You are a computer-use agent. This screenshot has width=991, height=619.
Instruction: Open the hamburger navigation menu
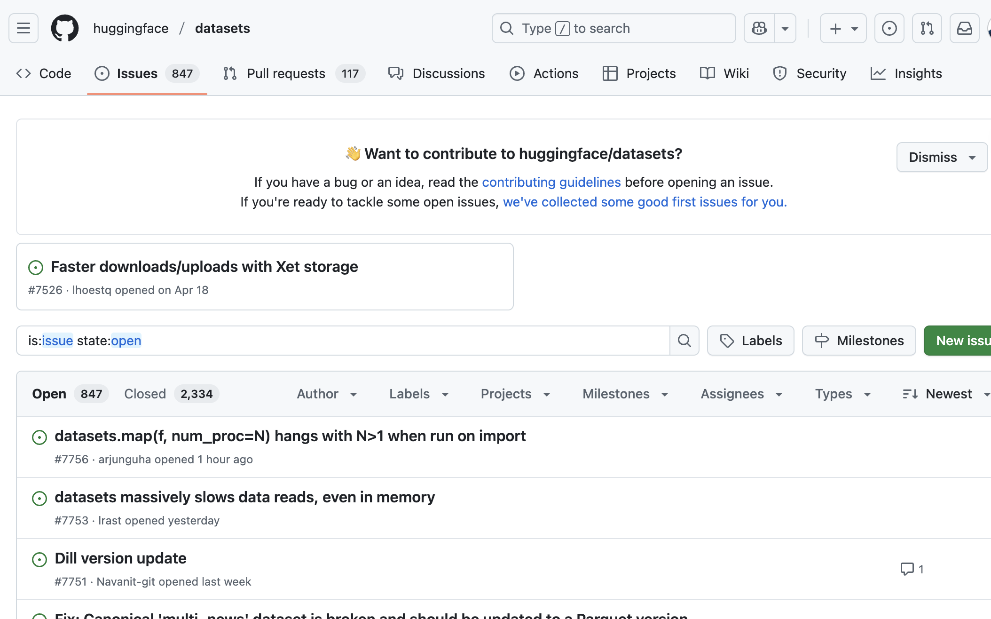pyautogui.click(x=24, y=28)
